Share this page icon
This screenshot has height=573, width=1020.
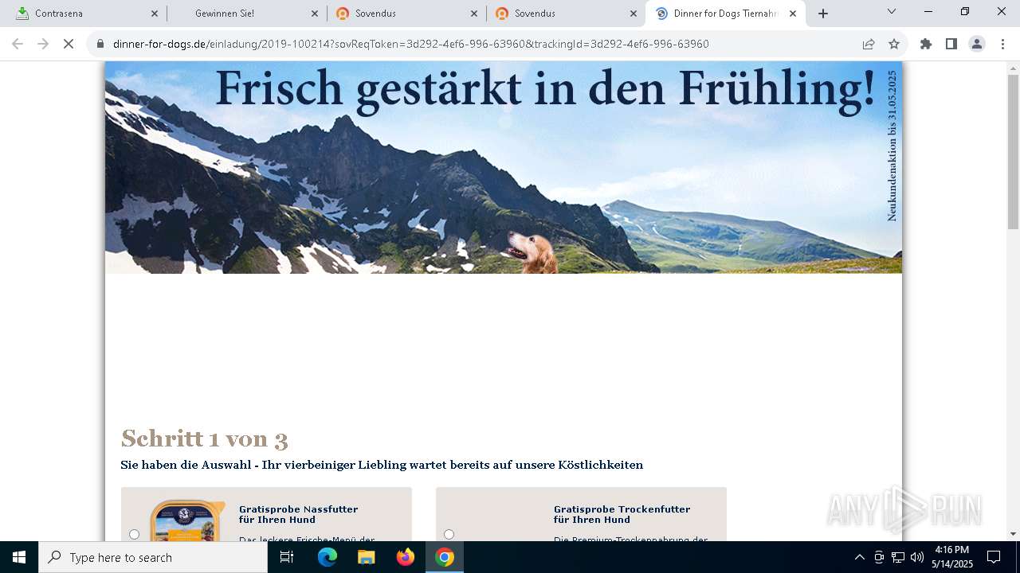[869, 44]
